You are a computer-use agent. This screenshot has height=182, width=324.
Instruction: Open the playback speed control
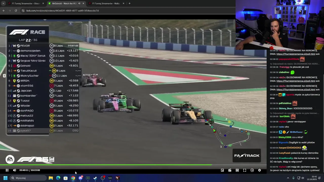[x=252, y=170]
